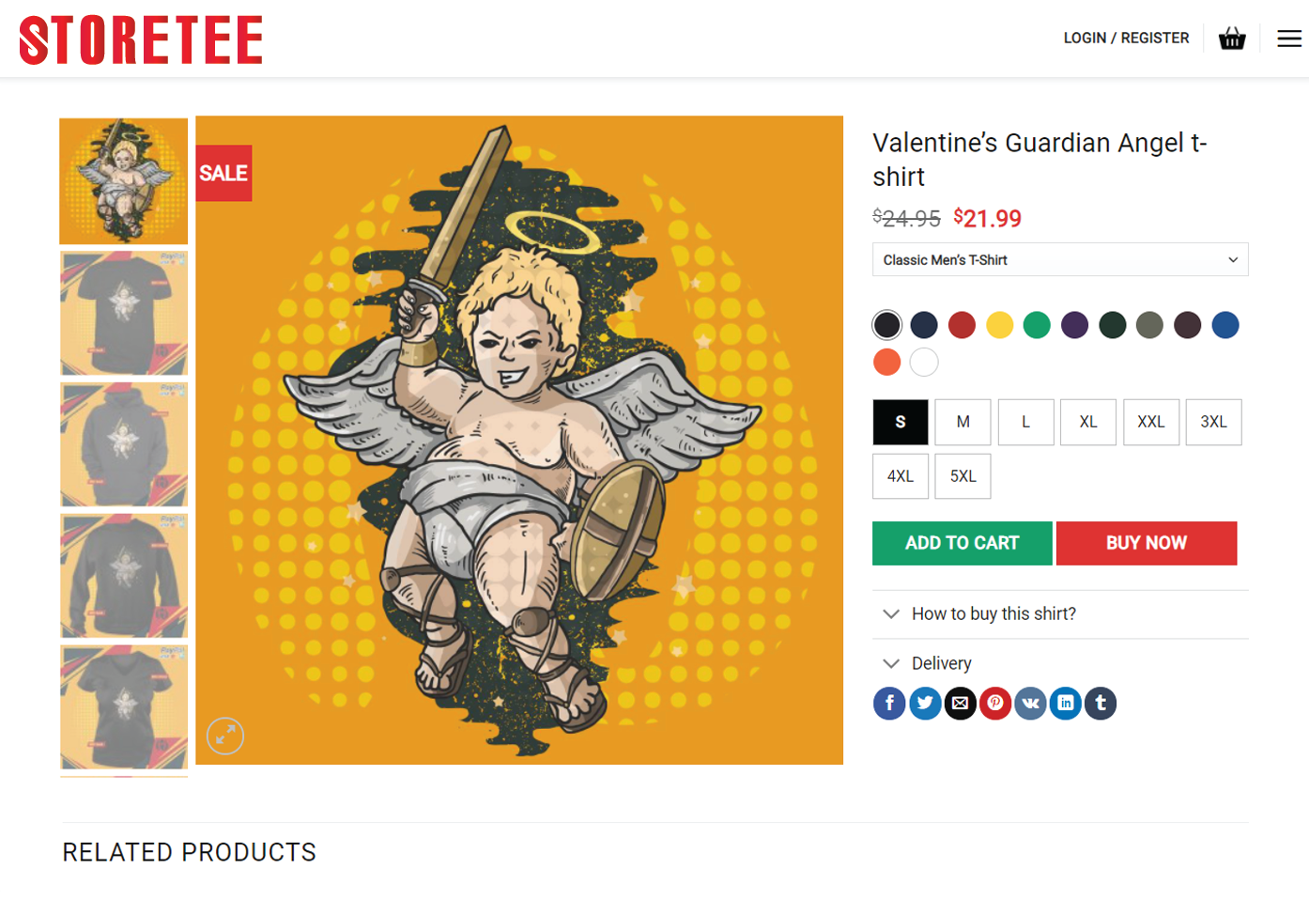The image size is (1309, 899).
Task: Share product on LinkedIn
Action: pos(1066,703)
